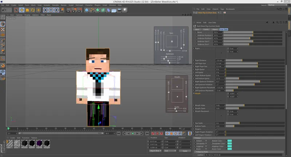
Task: Open the File menu in the main menu bar
Action: point(3,5)
